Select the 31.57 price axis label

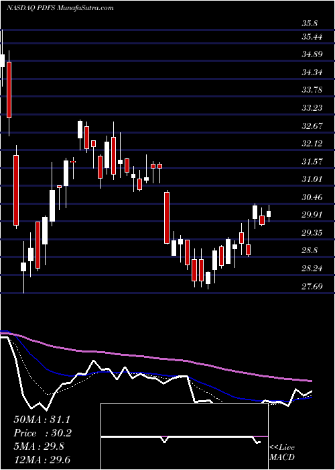[312, 162]
